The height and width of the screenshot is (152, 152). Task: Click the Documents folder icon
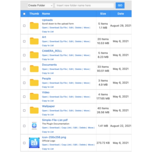[x=34, y=69]
